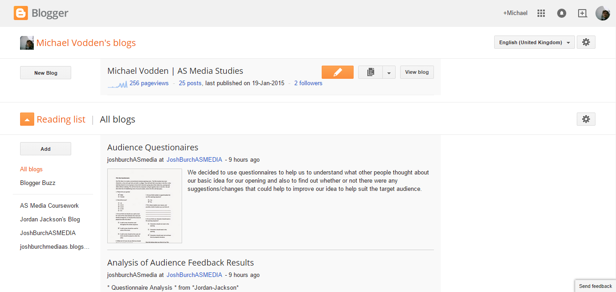Open reading list settings gear

[586, 119]
